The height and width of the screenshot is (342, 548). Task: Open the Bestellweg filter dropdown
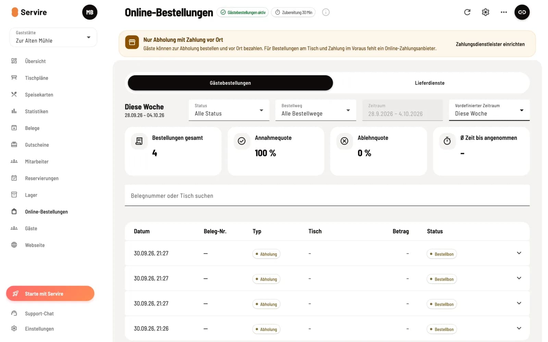tap(316, 110)
